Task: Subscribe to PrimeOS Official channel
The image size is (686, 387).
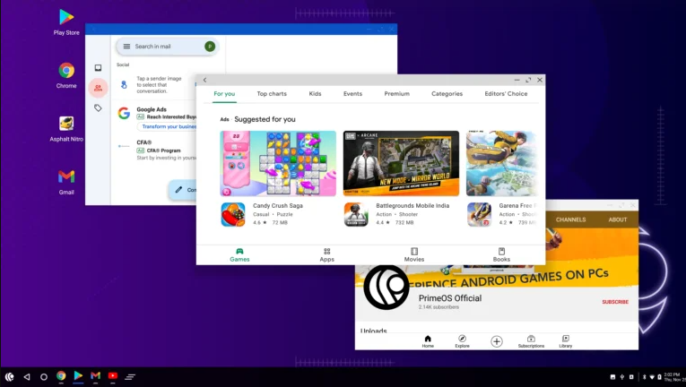Action: pyautogui.click(x=615, y=302)
